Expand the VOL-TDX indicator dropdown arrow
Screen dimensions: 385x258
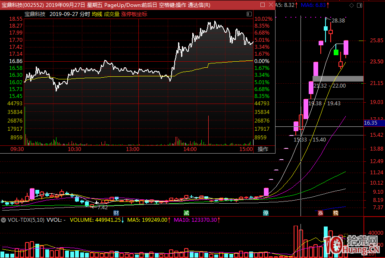point(3,220)
